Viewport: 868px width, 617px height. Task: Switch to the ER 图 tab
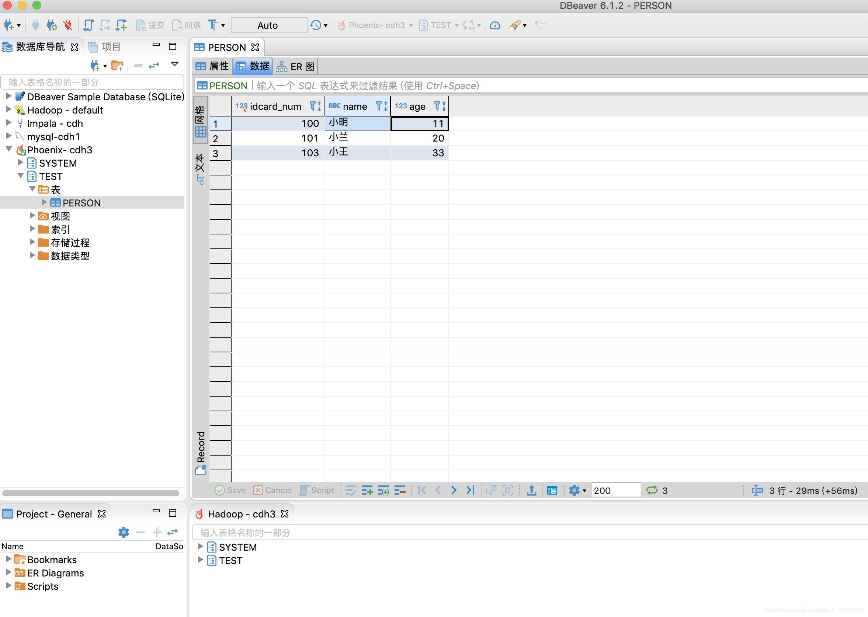tap(295, 66)
